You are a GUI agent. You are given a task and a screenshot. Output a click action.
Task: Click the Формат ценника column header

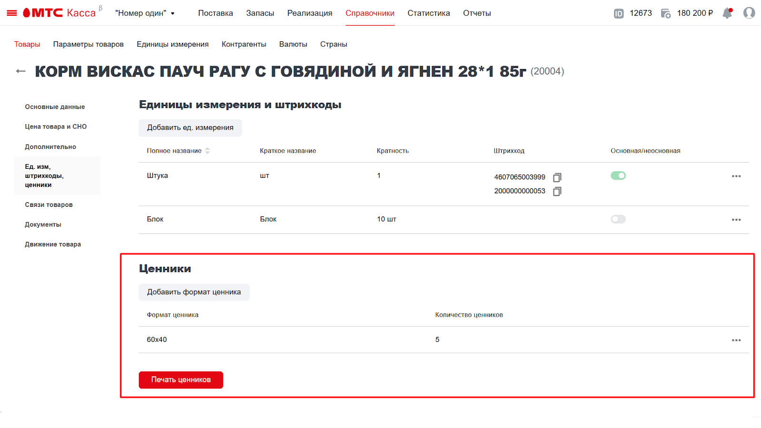pyautogui.click(x=173, y=315)
